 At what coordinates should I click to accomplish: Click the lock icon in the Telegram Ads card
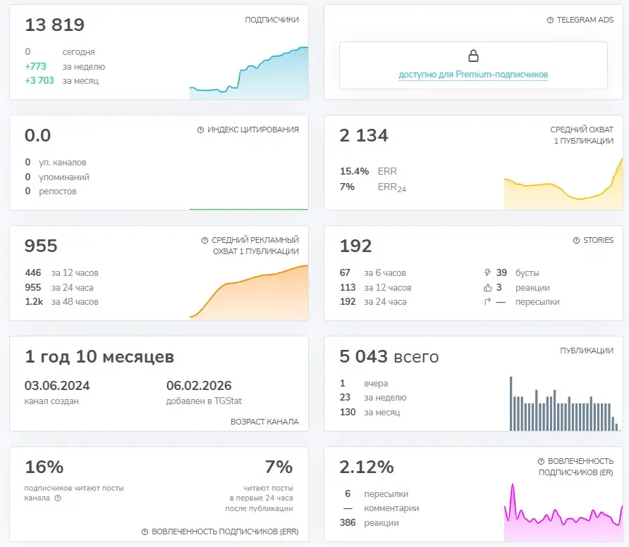pos(473,56)
